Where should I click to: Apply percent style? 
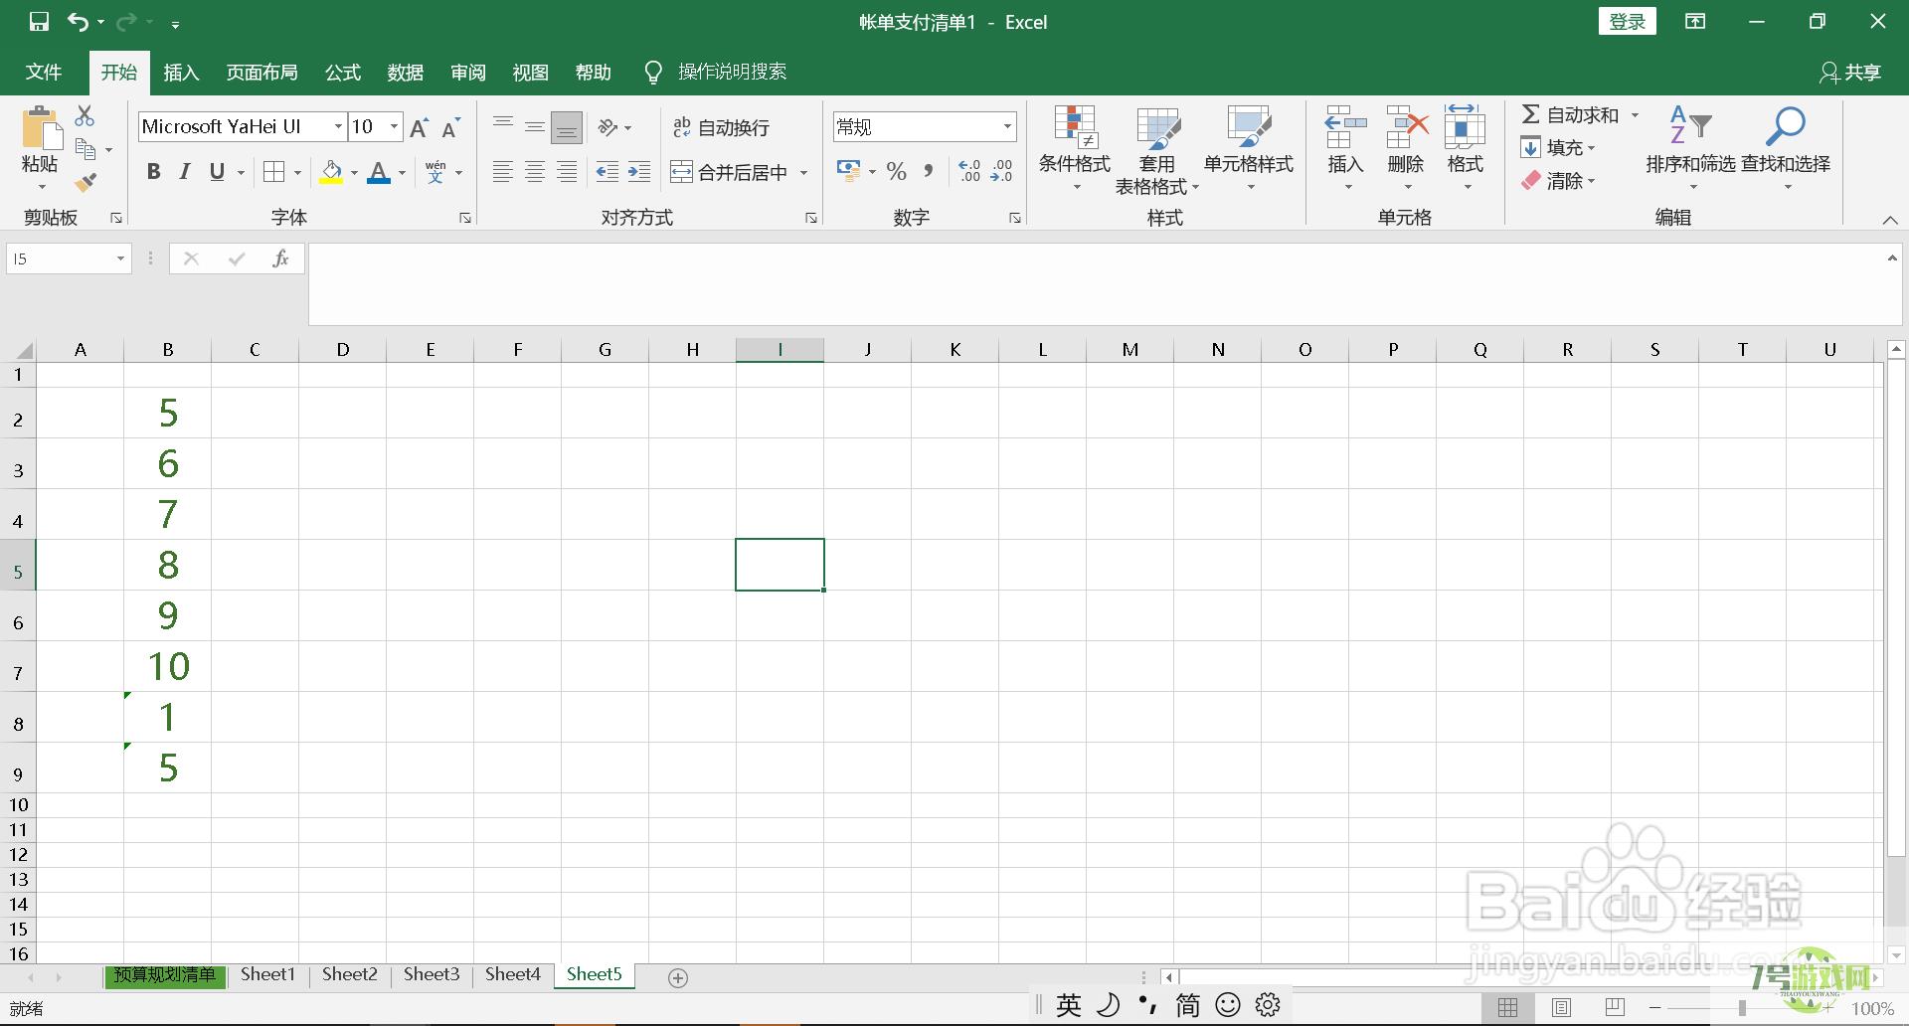coord(897,172)
